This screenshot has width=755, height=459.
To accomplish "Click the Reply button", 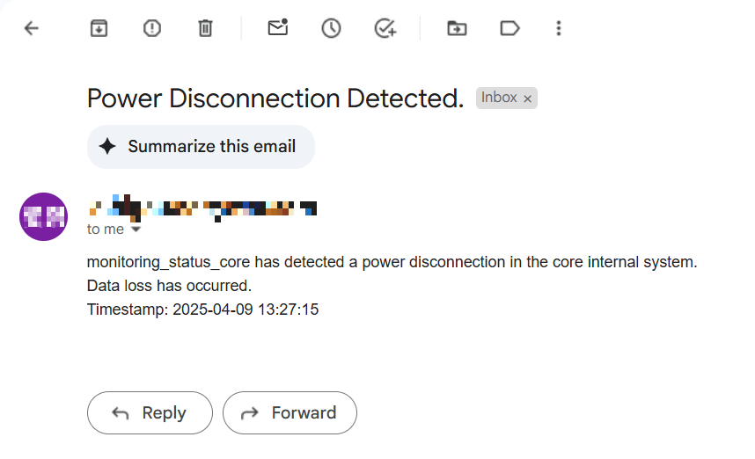I will point(150,413).
